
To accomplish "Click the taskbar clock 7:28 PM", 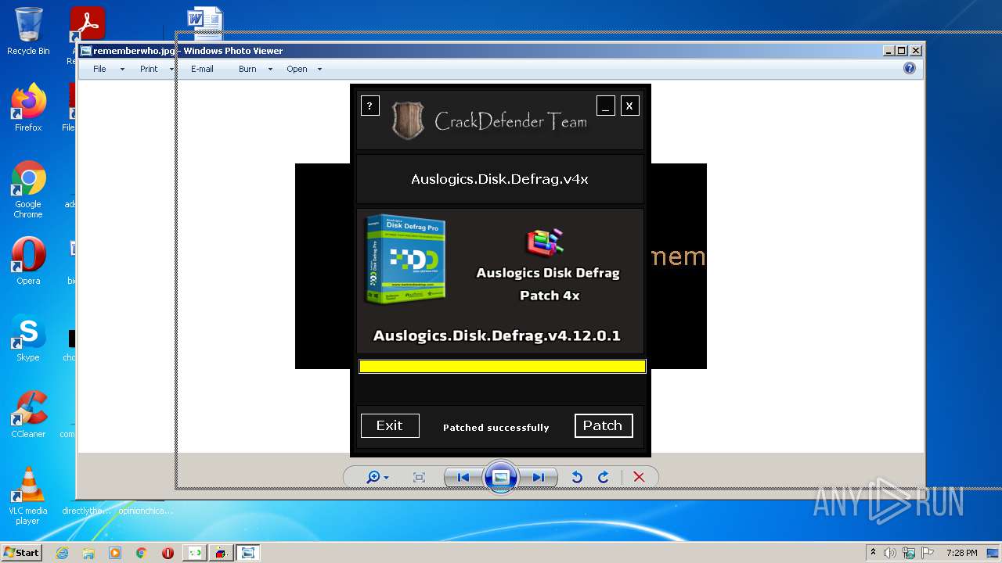I will coord(961,553).
